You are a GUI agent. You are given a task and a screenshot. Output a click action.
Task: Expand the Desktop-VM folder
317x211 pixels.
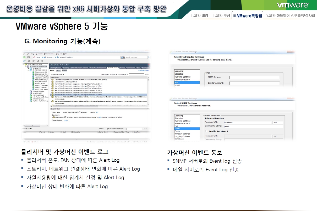[28, 68]
